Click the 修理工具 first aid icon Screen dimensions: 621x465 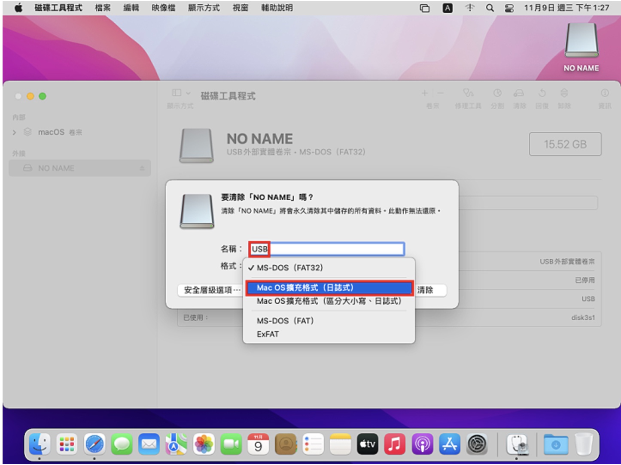[468, 93]
